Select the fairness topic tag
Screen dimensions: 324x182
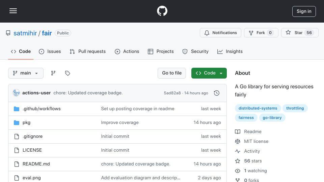click(246, 118)
